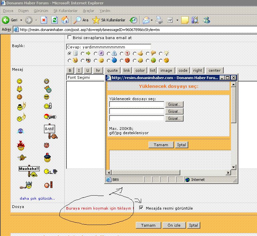Click the Başlık subject text field

click(x=108, y=47)
